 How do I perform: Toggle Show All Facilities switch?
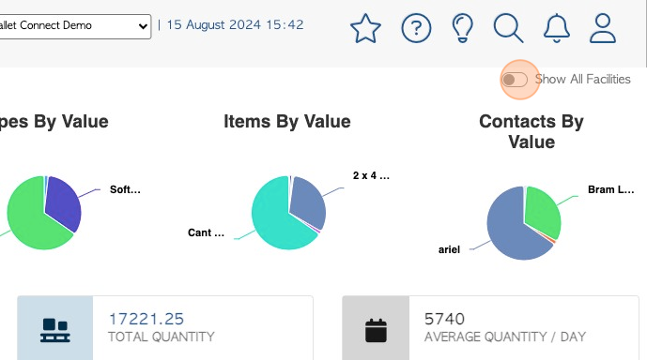pyautogui.click(x=515, y=80)
